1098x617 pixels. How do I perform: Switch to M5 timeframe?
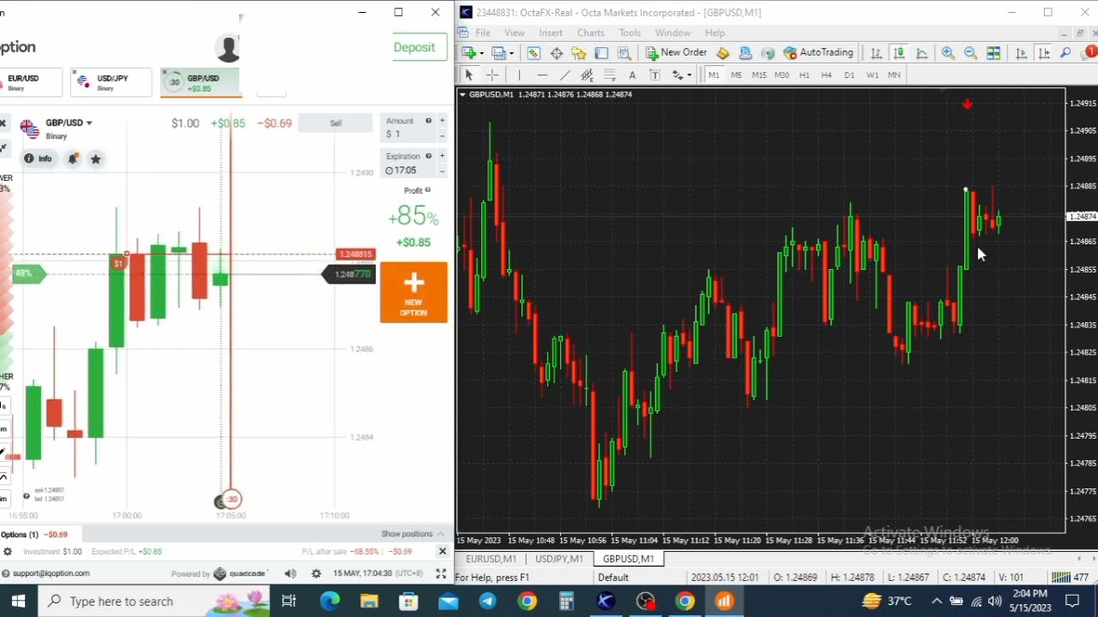(736, 75)
